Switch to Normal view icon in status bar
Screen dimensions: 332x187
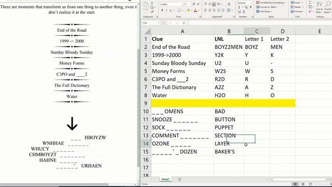click(x=295, y=184)
